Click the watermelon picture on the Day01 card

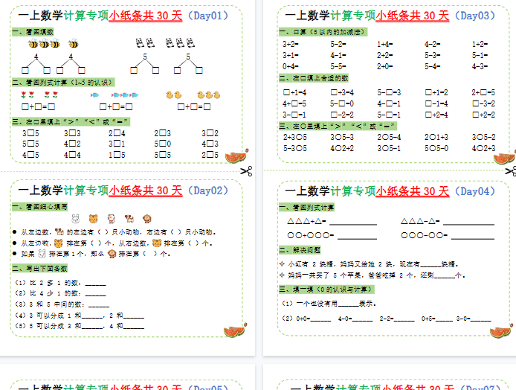tap(236, 156)
